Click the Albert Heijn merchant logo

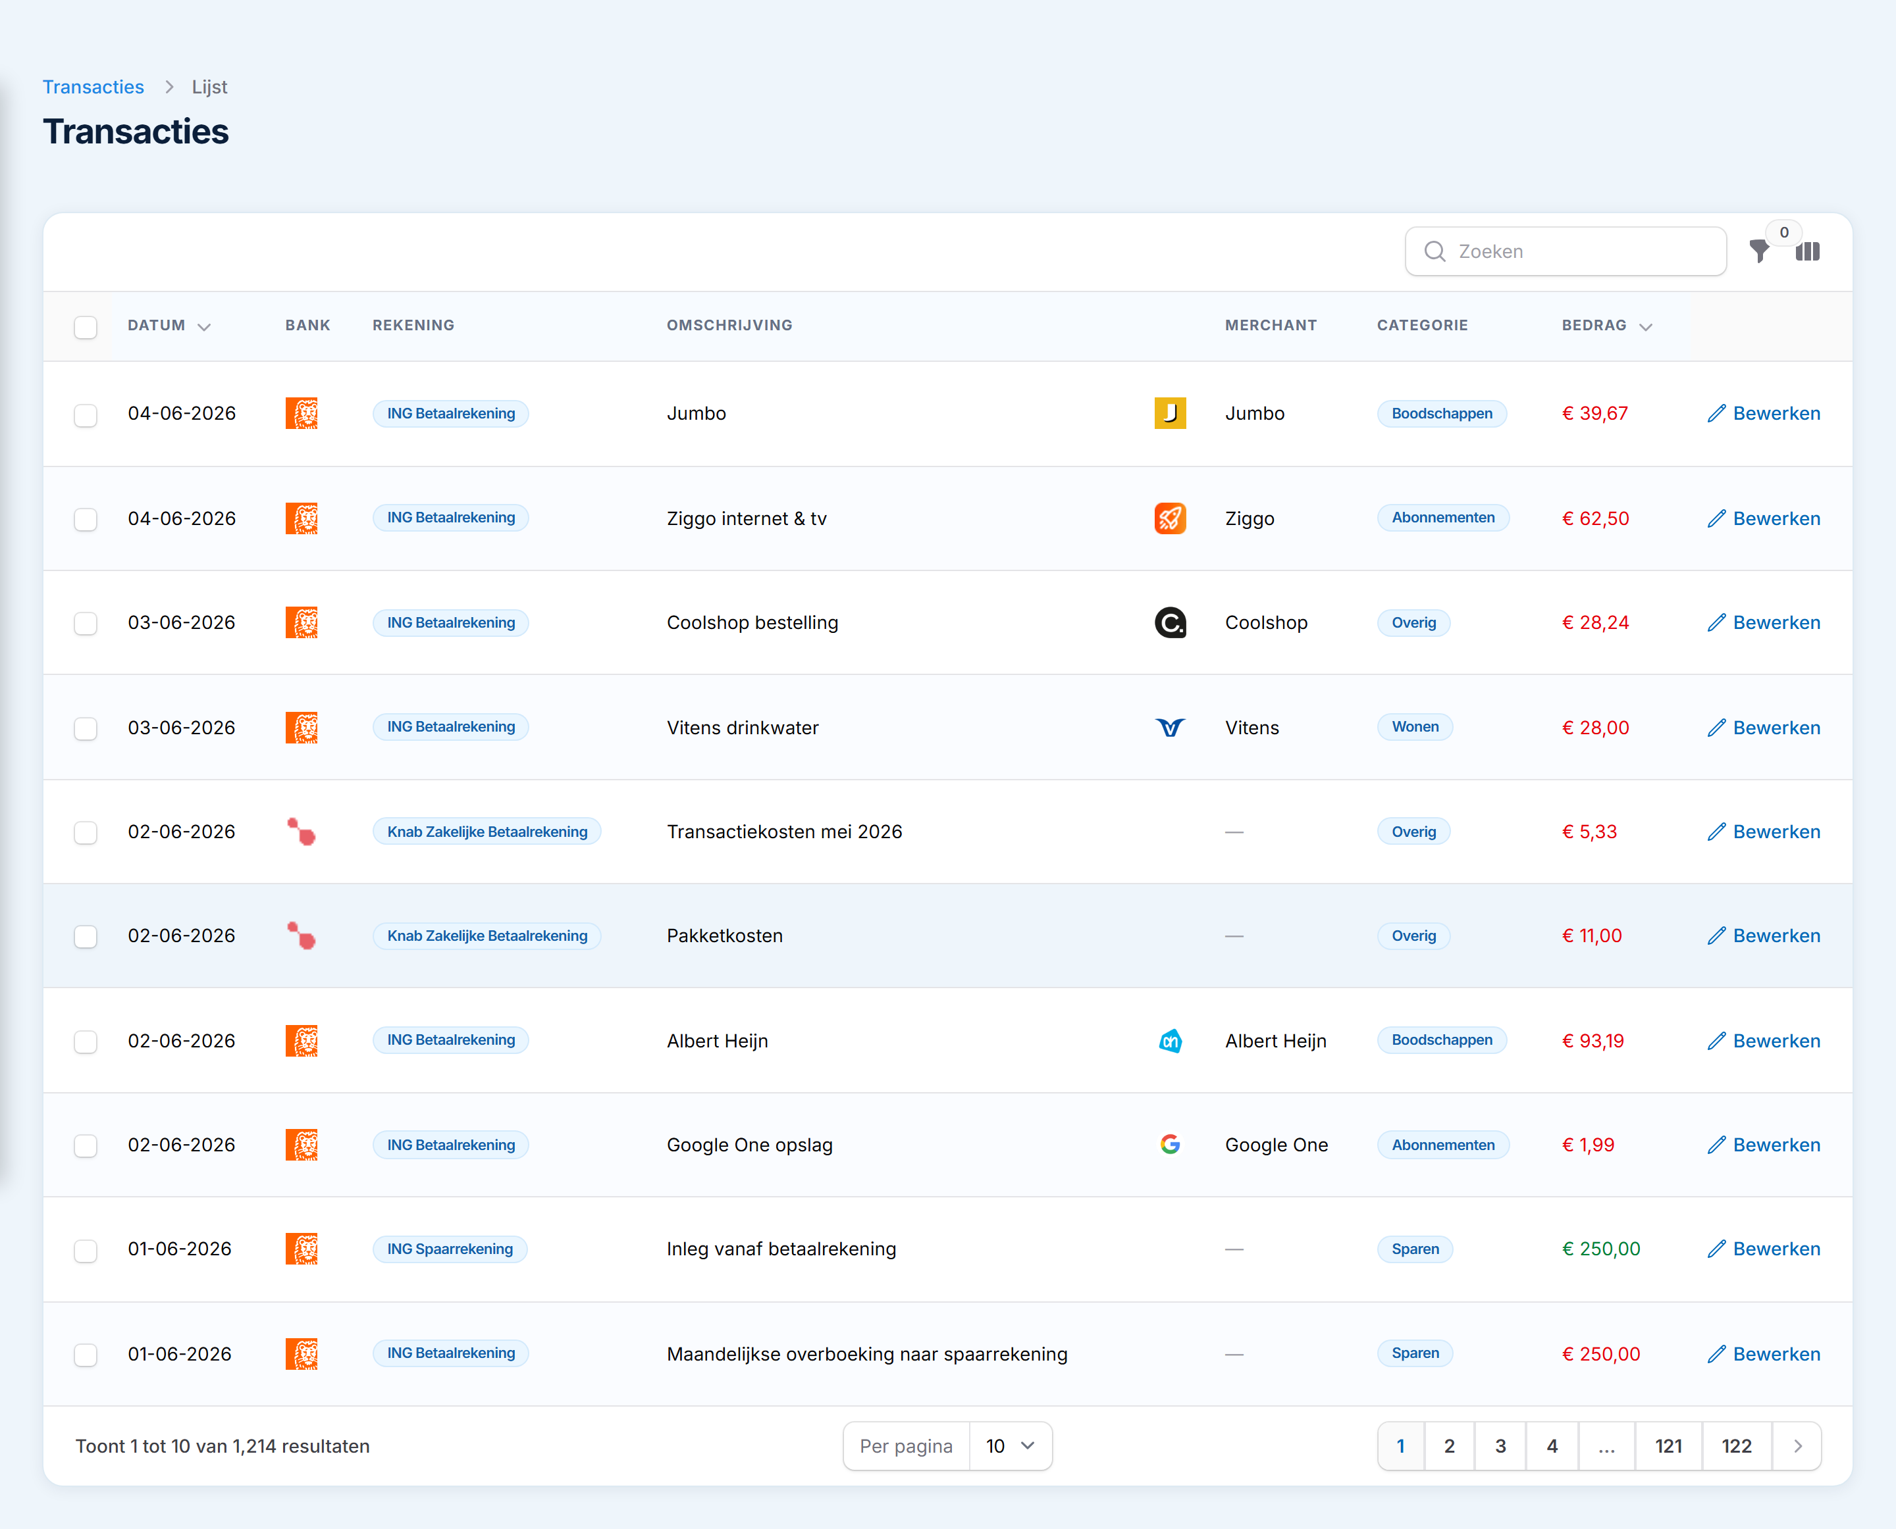pos(1171,1041)
